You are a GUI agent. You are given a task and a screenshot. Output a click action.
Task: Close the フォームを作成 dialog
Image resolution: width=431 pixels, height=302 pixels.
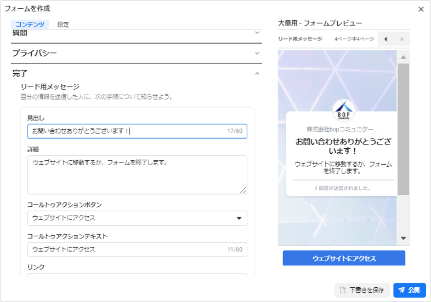tap(421, 9)
